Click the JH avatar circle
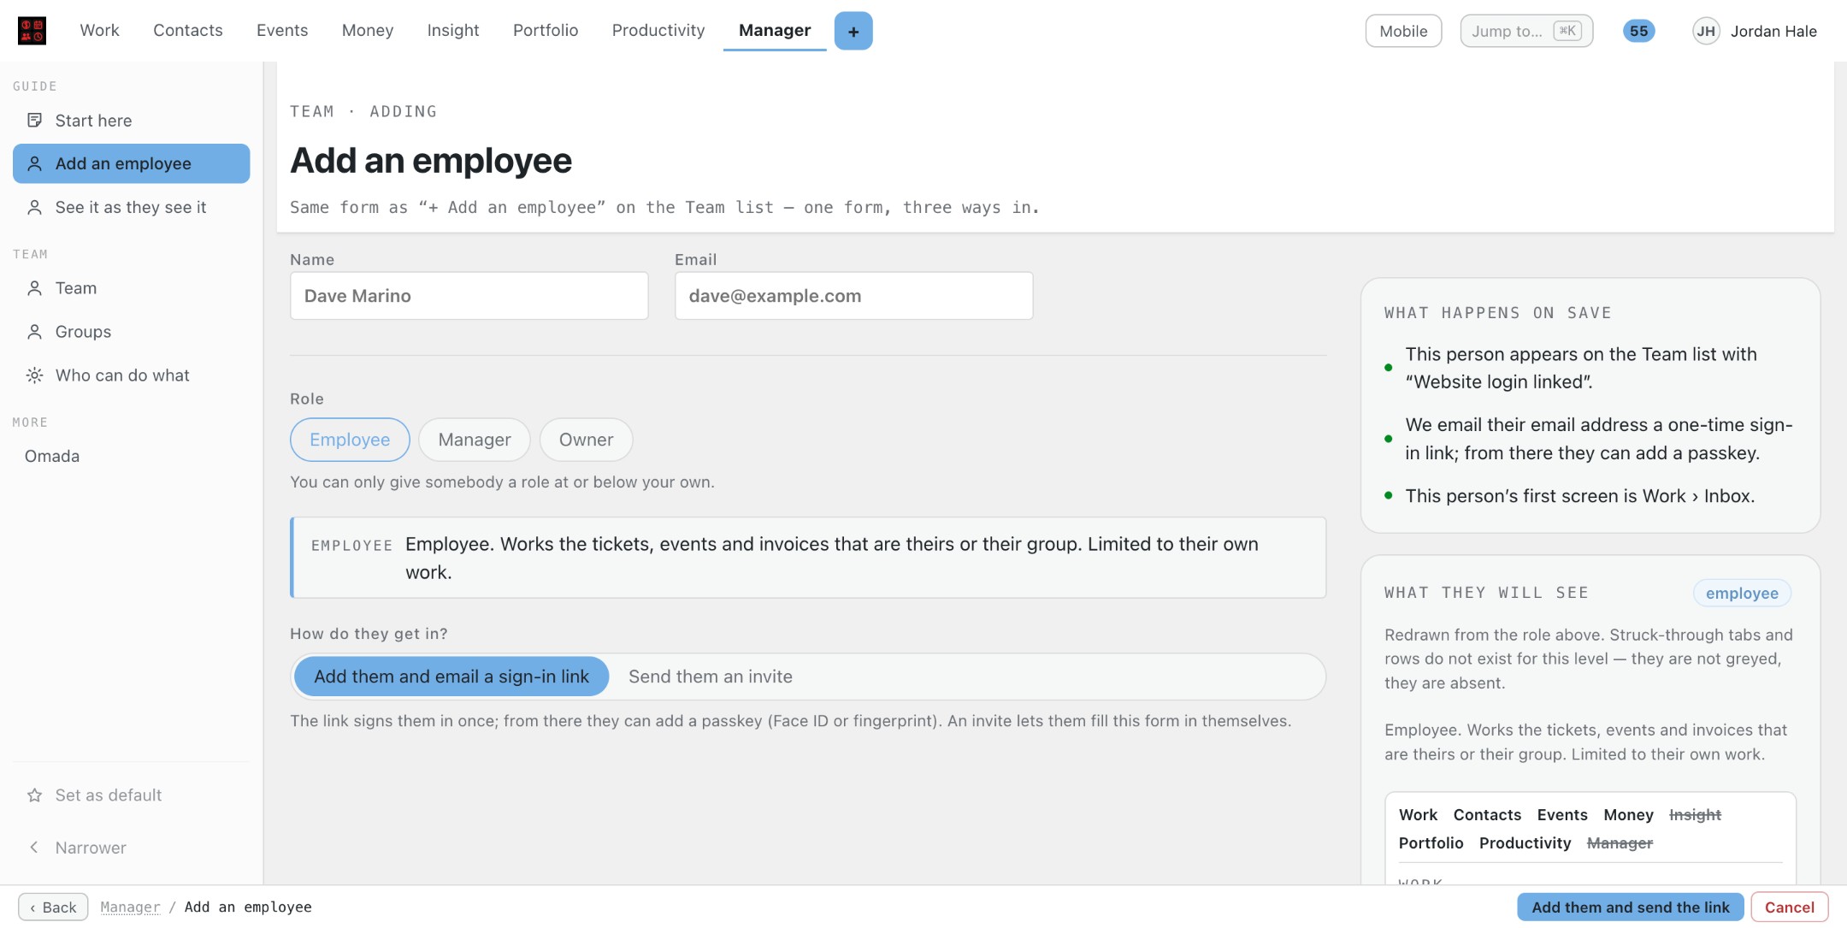This screenshot has width=1847, height=928. tap(1706, 31)
